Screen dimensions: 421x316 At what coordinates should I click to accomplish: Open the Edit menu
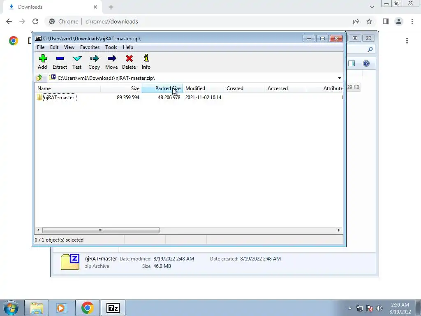tap(54, 47)
